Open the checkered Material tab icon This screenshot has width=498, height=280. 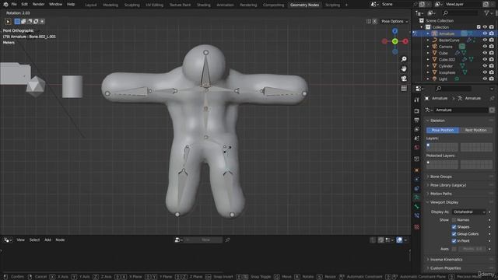[x=417, y=226]
